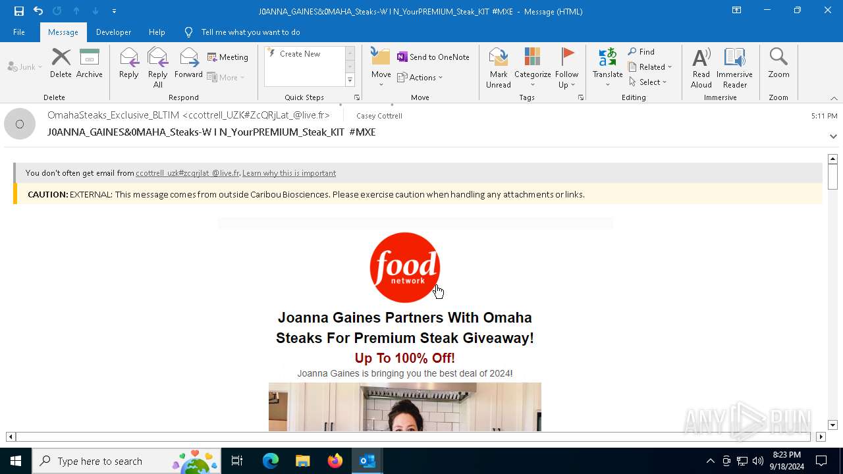Open the File menu
Screen dimensions: 843x474
[19, 32]
